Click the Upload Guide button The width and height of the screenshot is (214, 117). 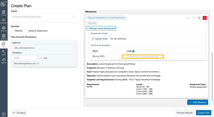coord(100,39)
